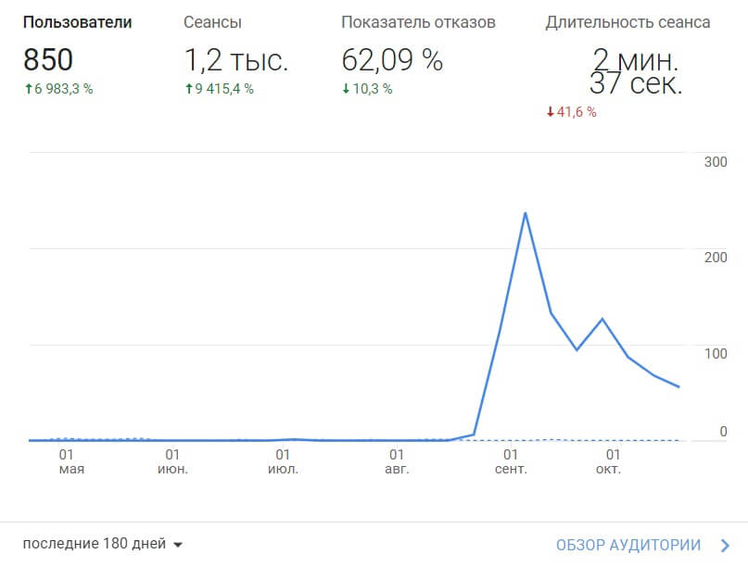
Task: Click the 1,2 тыс. sessions value
Action: [x=235, y=60]
